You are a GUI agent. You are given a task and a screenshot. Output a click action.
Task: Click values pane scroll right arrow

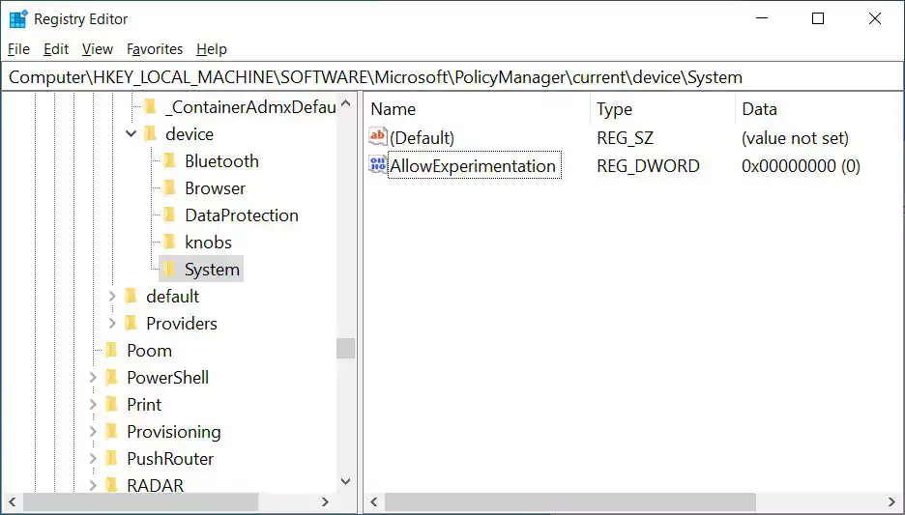[891, 501]
